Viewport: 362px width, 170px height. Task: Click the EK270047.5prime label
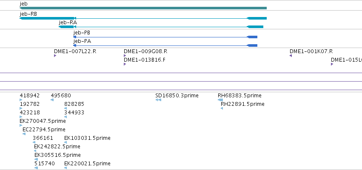(x=43, y=121)
